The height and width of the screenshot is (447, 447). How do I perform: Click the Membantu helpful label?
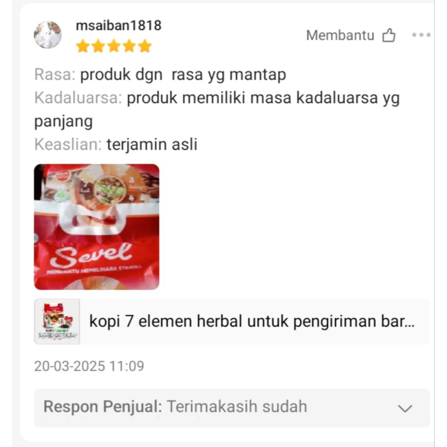[340, 35]
